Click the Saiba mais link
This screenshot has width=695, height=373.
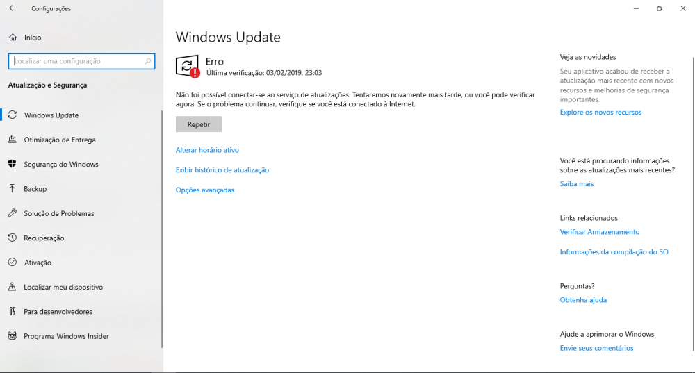click(577, 184)
